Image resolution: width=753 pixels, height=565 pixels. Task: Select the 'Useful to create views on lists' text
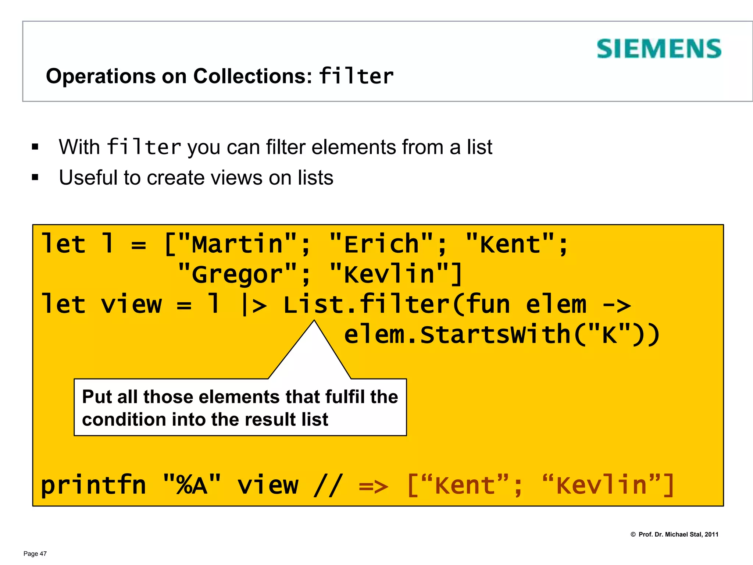click(196, 178)
